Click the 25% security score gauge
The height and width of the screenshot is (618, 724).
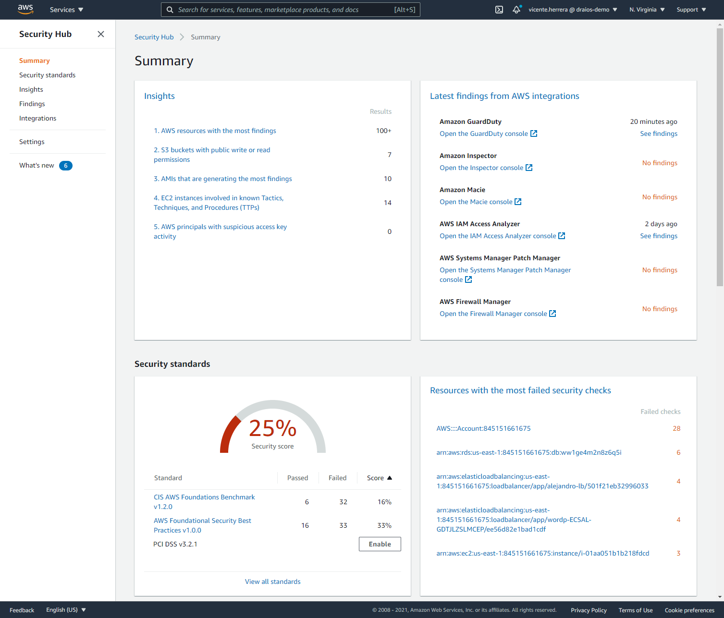[273, 427]
